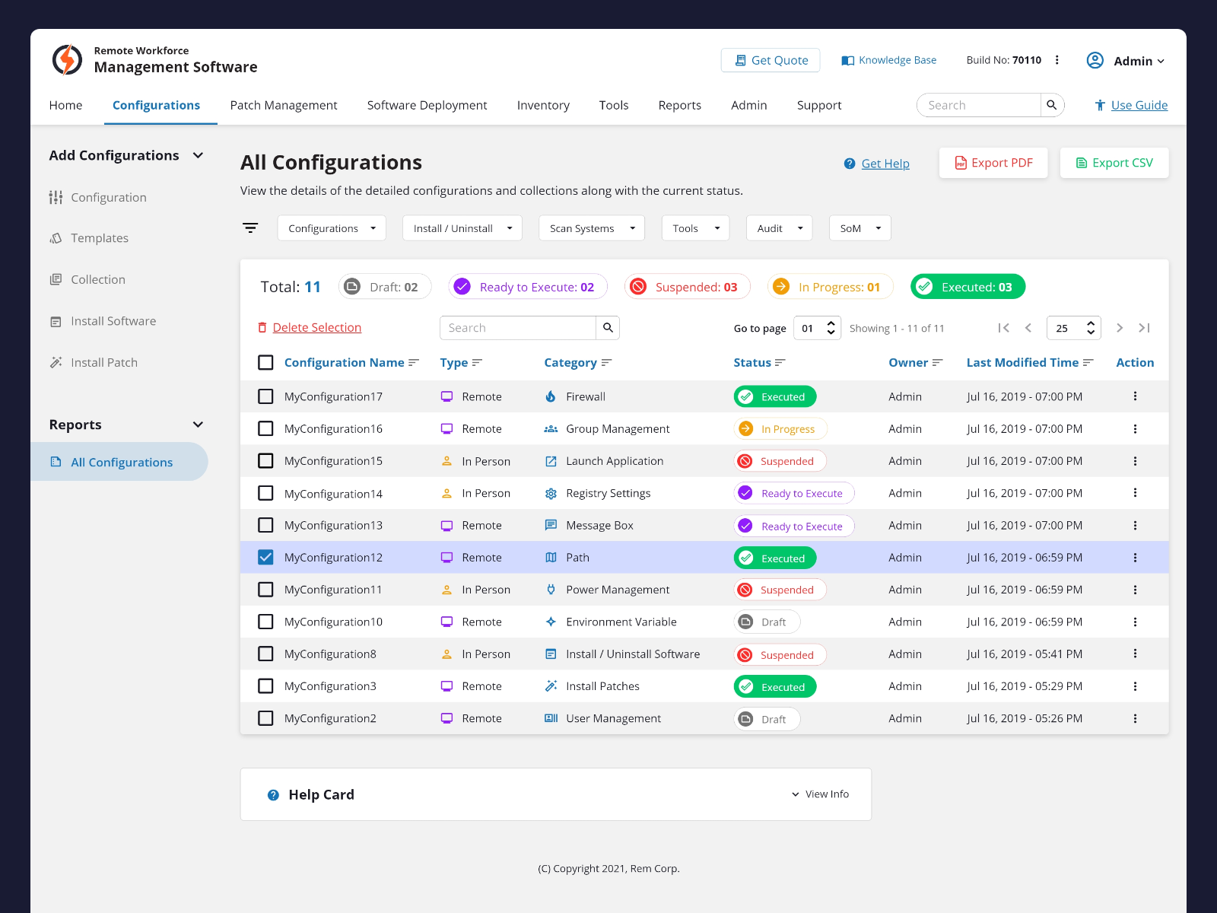Image resolution: width=1217 pixels, height=913 pixels.
Task: Open the action menu for MyConfiguration17
Action: pyautogui.click(x=1136, y=396)
